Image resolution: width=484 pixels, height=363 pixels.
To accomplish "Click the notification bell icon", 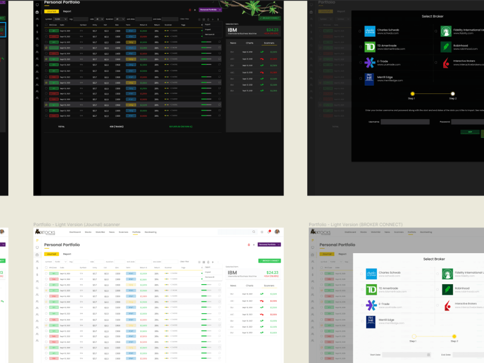I will coord(270,232).
